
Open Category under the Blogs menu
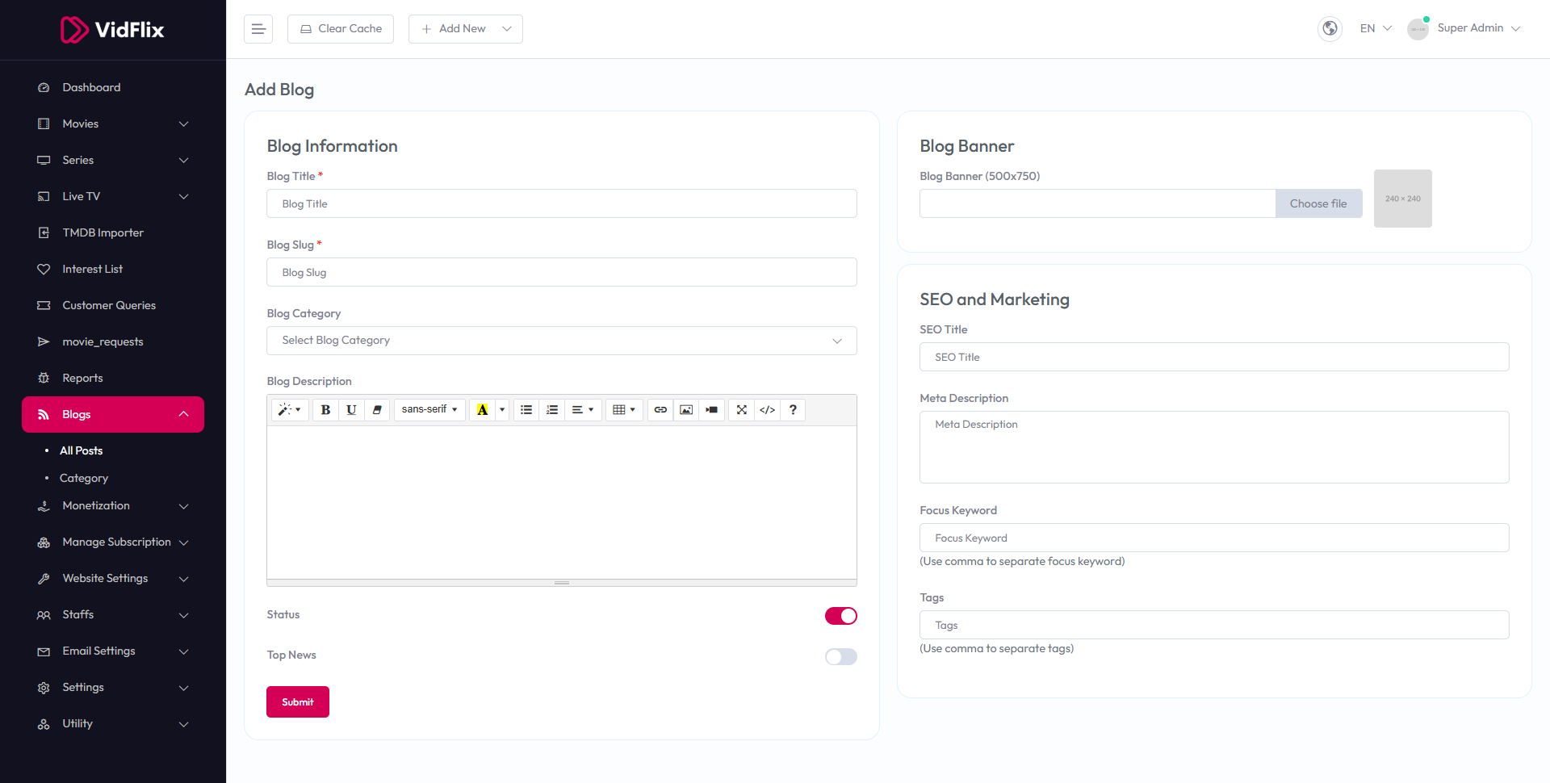tap(84, 478)
